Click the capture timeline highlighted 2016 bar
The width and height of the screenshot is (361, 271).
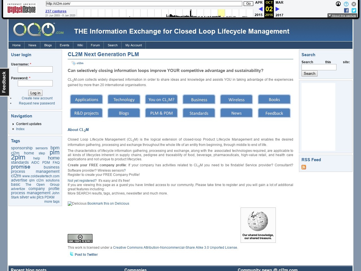click(x=221, y=13)
